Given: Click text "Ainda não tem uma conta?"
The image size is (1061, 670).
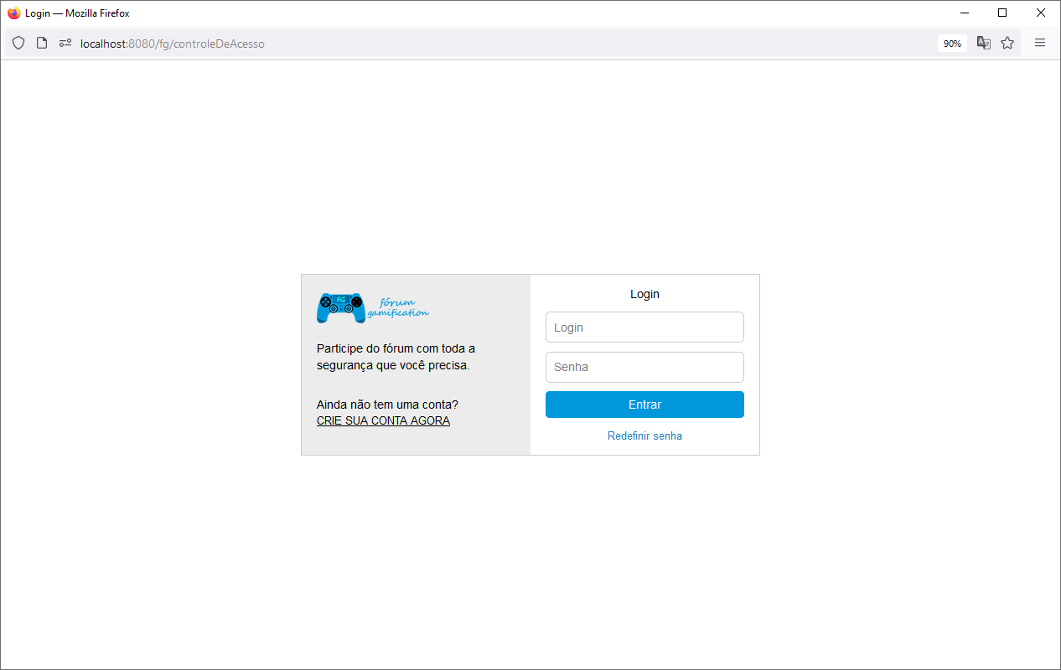Looking at the screenshot, I should 387,405.
